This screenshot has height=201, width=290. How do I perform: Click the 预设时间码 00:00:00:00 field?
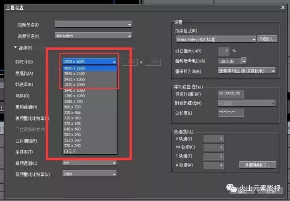231,94
